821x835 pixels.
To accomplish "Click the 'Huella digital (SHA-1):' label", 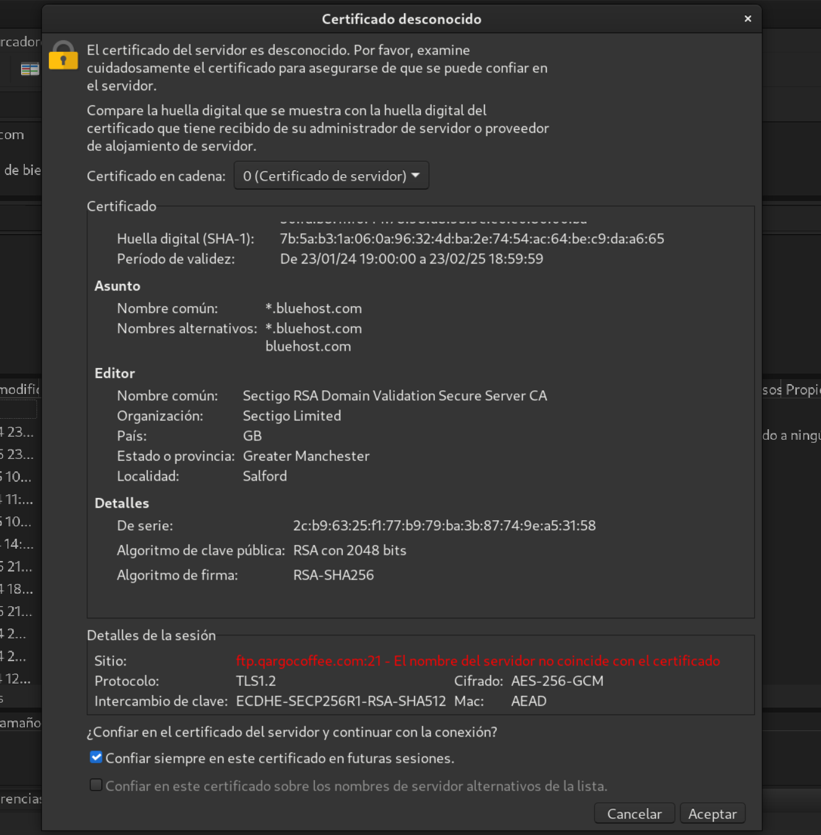I will [x=186, y=239].
